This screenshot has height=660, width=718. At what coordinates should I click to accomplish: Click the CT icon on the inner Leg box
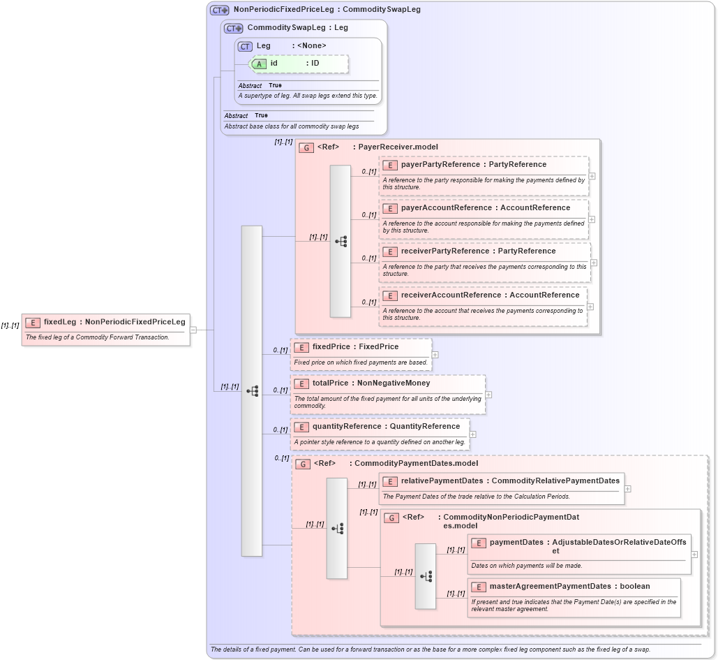(244, 45)
